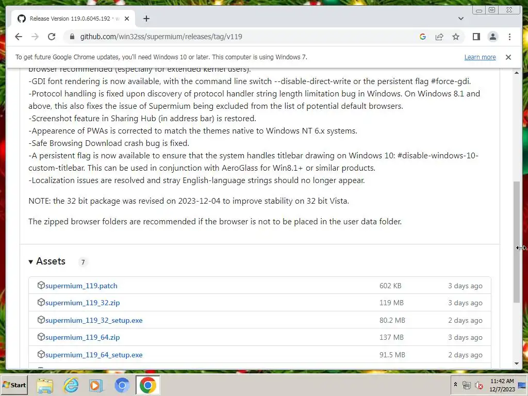
Task: Click the Safe Browsing Download crash line
Action: tap(109, 143)
